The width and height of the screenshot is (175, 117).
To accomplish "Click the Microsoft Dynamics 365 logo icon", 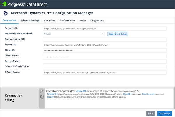I will (x=6, y=13).
